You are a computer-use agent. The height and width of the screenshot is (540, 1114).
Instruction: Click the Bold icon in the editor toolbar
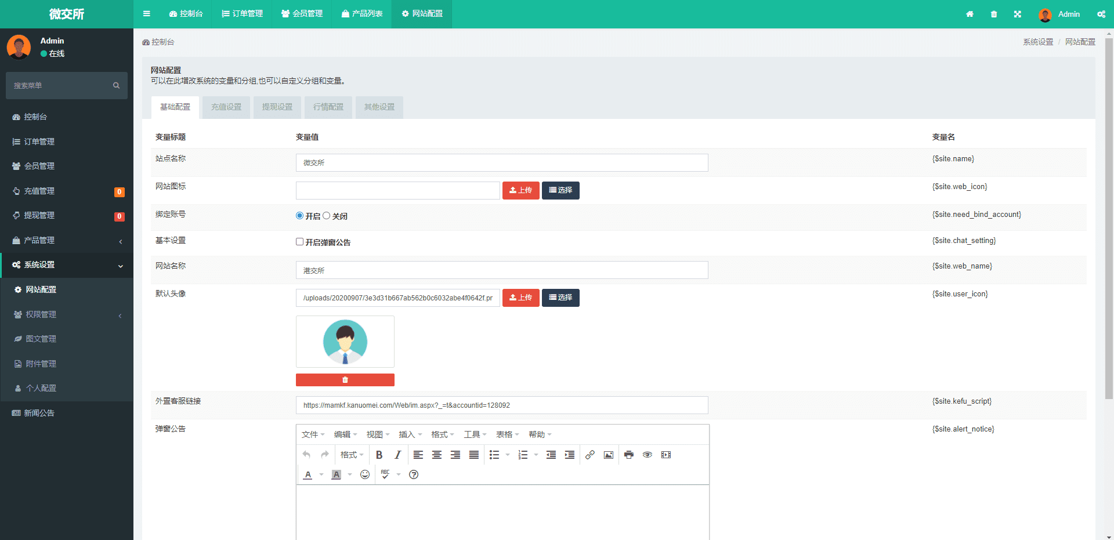click(x=379, y=455)
